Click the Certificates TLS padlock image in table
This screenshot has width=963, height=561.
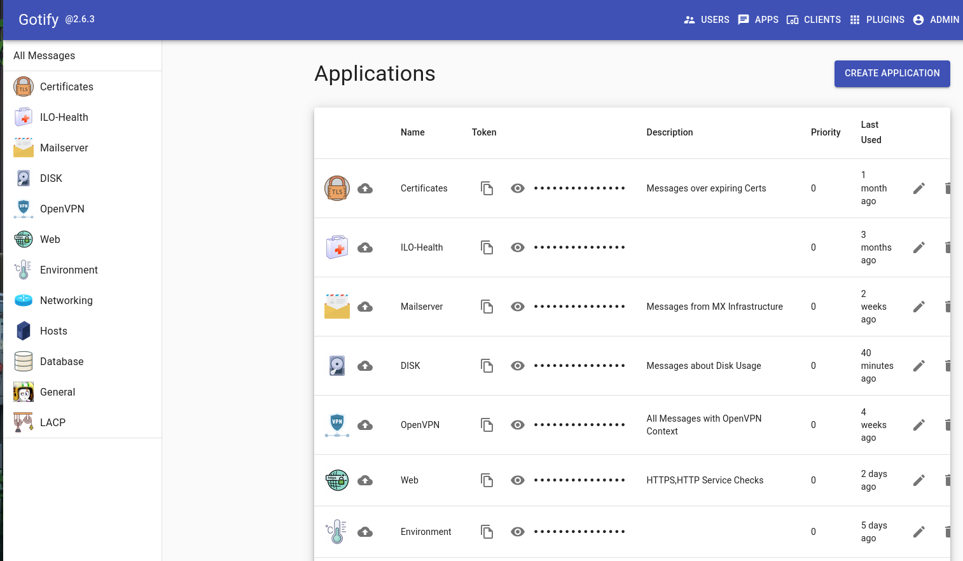coord(337,188)
